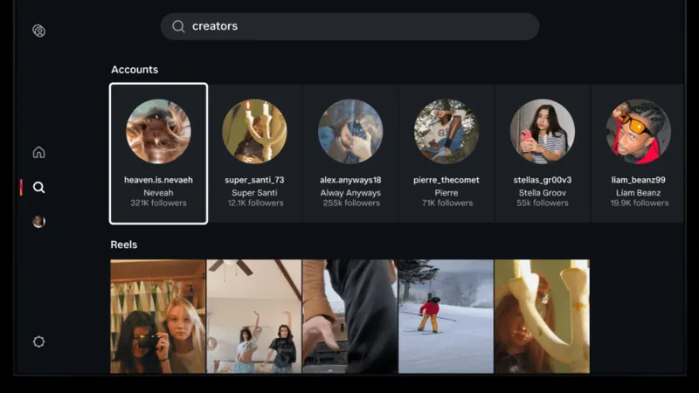
Task: Click the alex.anyways18 profile picture
Action: (350, 131)
